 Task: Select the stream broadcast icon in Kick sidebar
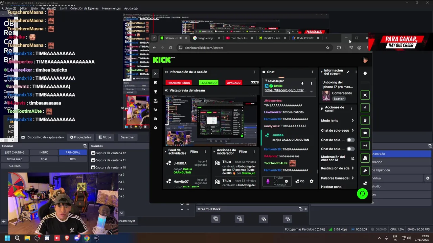pyautogui.click(x=156, y=74)
